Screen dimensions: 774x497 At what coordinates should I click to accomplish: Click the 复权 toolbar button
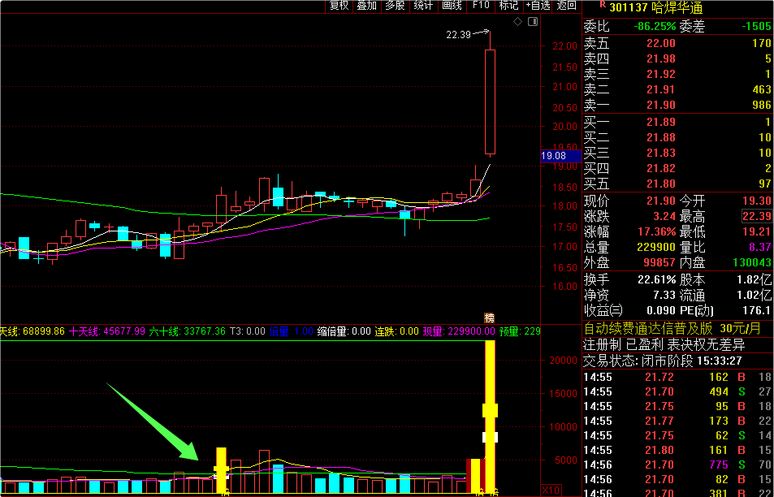[x=339, y=6]
